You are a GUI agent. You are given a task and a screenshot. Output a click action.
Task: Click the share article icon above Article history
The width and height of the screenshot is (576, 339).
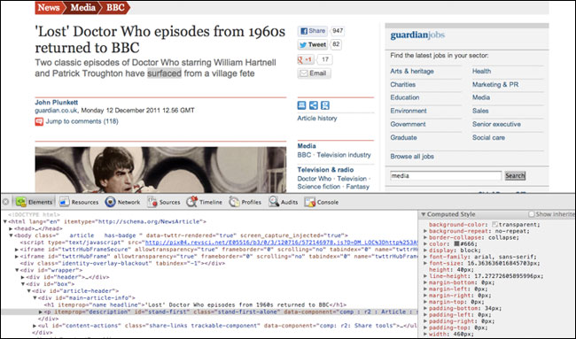[314, 105]
